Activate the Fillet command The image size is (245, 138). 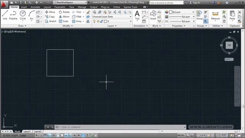tap(77, 16)
